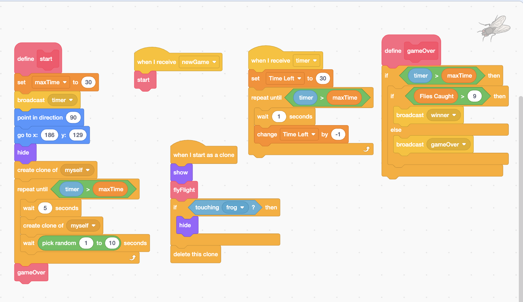523x302 pixels.
Task: Select the hide block under go to x y
Action: tap(25, 152)
